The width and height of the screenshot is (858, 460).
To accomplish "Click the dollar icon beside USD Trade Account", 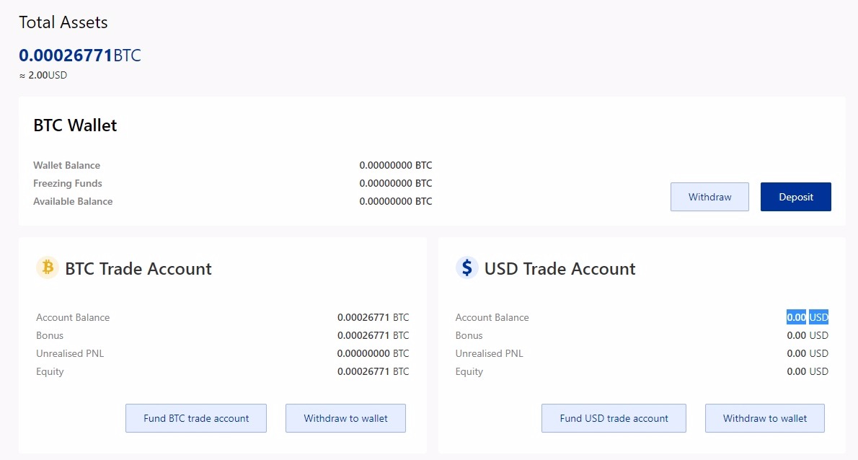I will 466,268.
